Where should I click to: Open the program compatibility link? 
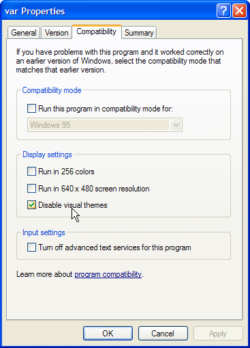108,274
